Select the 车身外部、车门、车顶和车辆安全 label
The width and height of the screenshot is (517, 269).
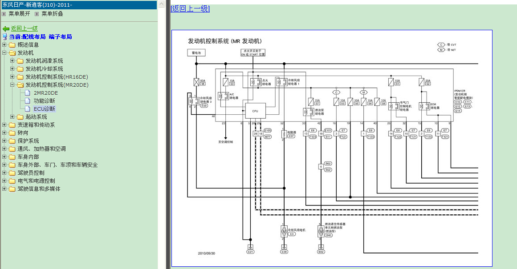pyautogui.click(x=58, y=165)
